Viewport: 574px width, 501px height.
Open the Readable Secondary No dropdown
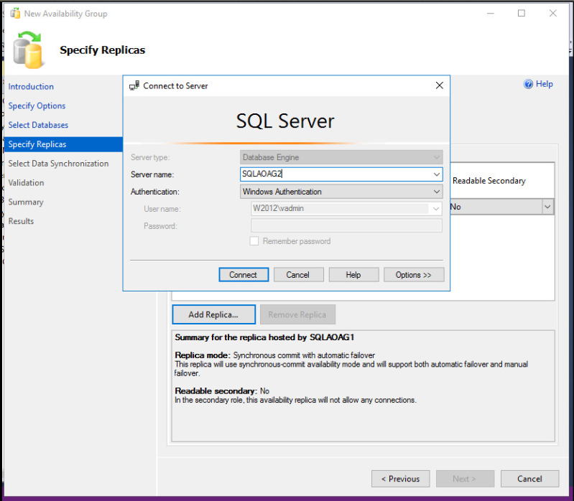point(547,207)
